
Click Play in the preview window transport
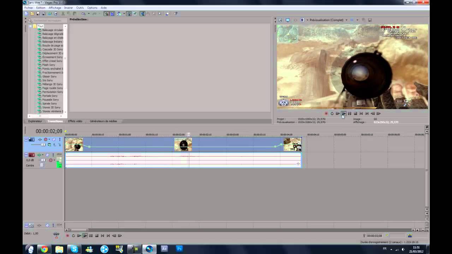344,114
